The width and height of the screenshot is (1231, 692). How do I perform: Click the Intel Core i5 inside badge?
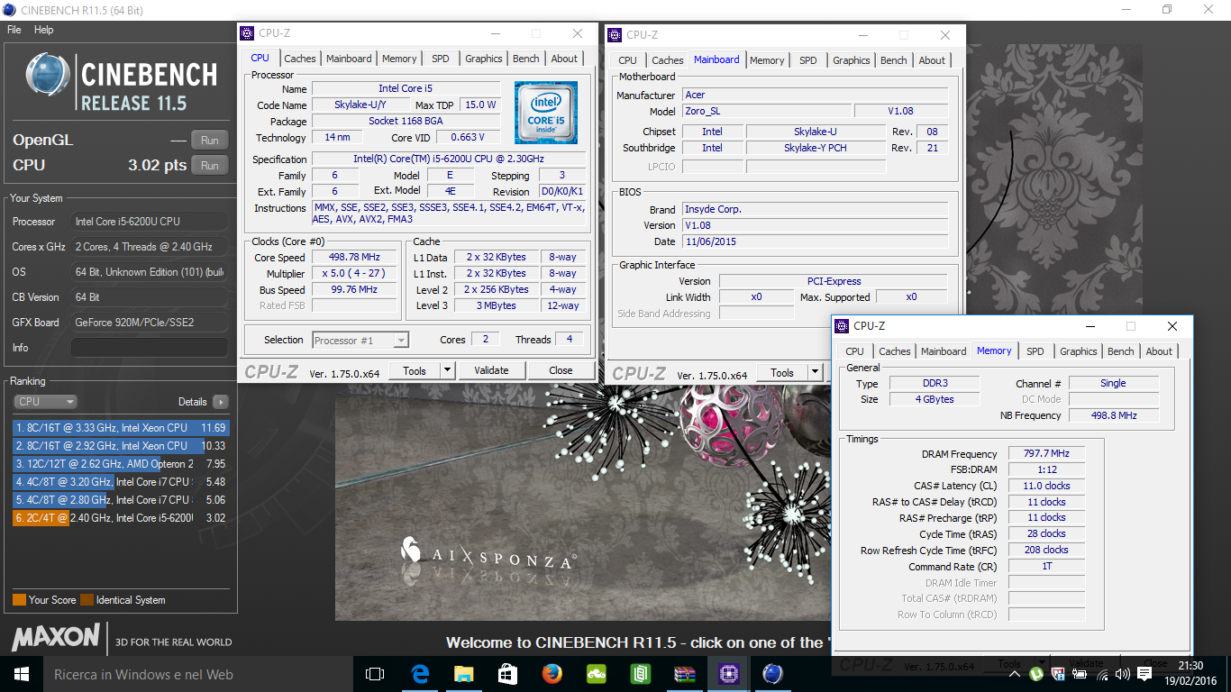coord(546,113)
